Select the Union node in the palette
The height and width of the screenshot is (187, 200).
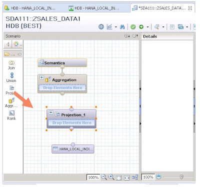(11, 77)
